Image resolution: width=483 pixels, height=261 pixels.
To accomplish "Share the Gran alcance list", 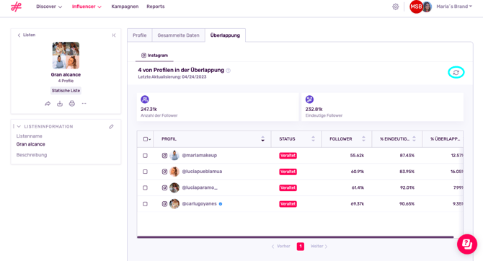I will coord(48,104).
